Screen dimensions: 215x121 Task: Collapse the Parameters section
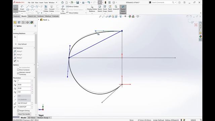point(34,78)
